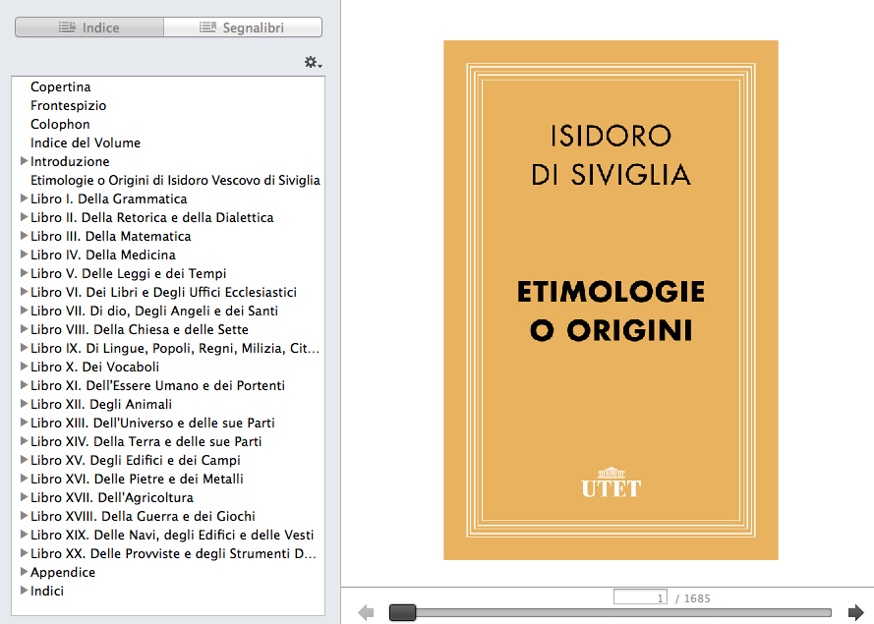Screen dimensions: 874x624
Task: Expand Libro IV. Della Medicina
Action: tap(24, 255)
